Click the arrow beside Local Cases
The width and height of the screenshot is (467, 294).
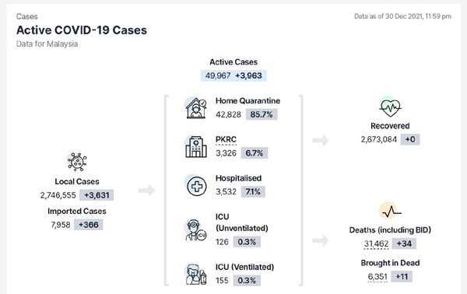pos(146,190)
